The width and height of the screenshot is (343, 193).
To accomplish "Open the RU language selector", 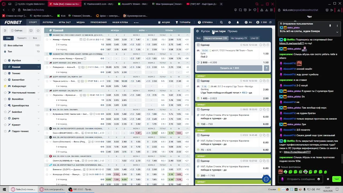I will (x=248, y=22).
